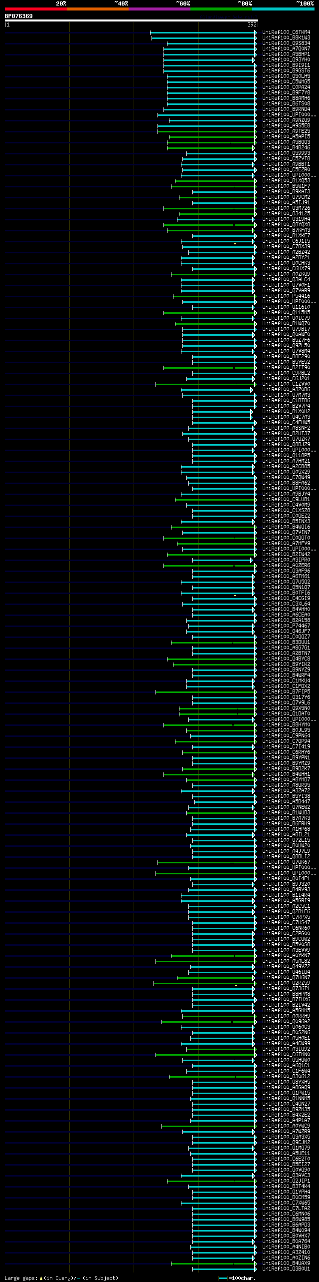
Task: Select hit UniRef100_C5WMG5
Action: coord(286,82)
